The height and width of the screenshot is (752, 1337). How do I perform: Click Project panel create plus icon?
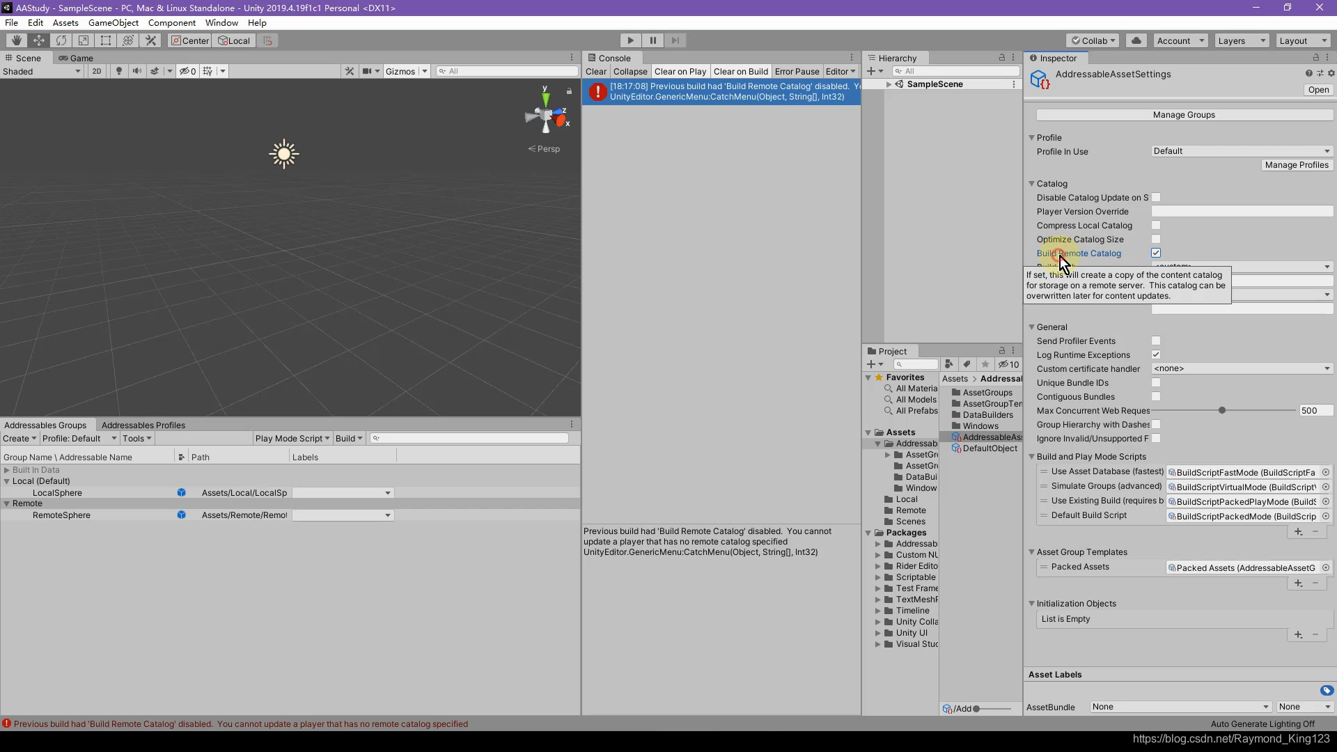pos(870,364)
